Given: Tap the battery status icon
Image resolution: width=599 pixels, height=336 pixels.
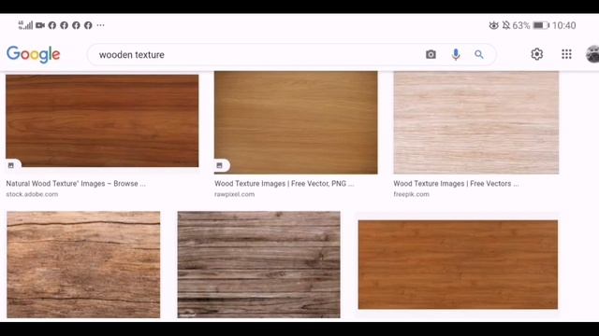Looking at the screenshot, I should (541, 25).
